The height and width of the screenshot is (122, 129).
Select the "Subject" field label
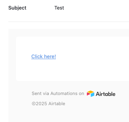click(x=17, y=8)
